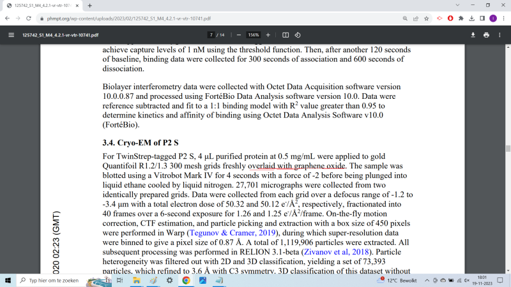This screenshot has width=511, height=287.
Task: Open the PDF sidebar hamburger menu
Action: point(11,35)
